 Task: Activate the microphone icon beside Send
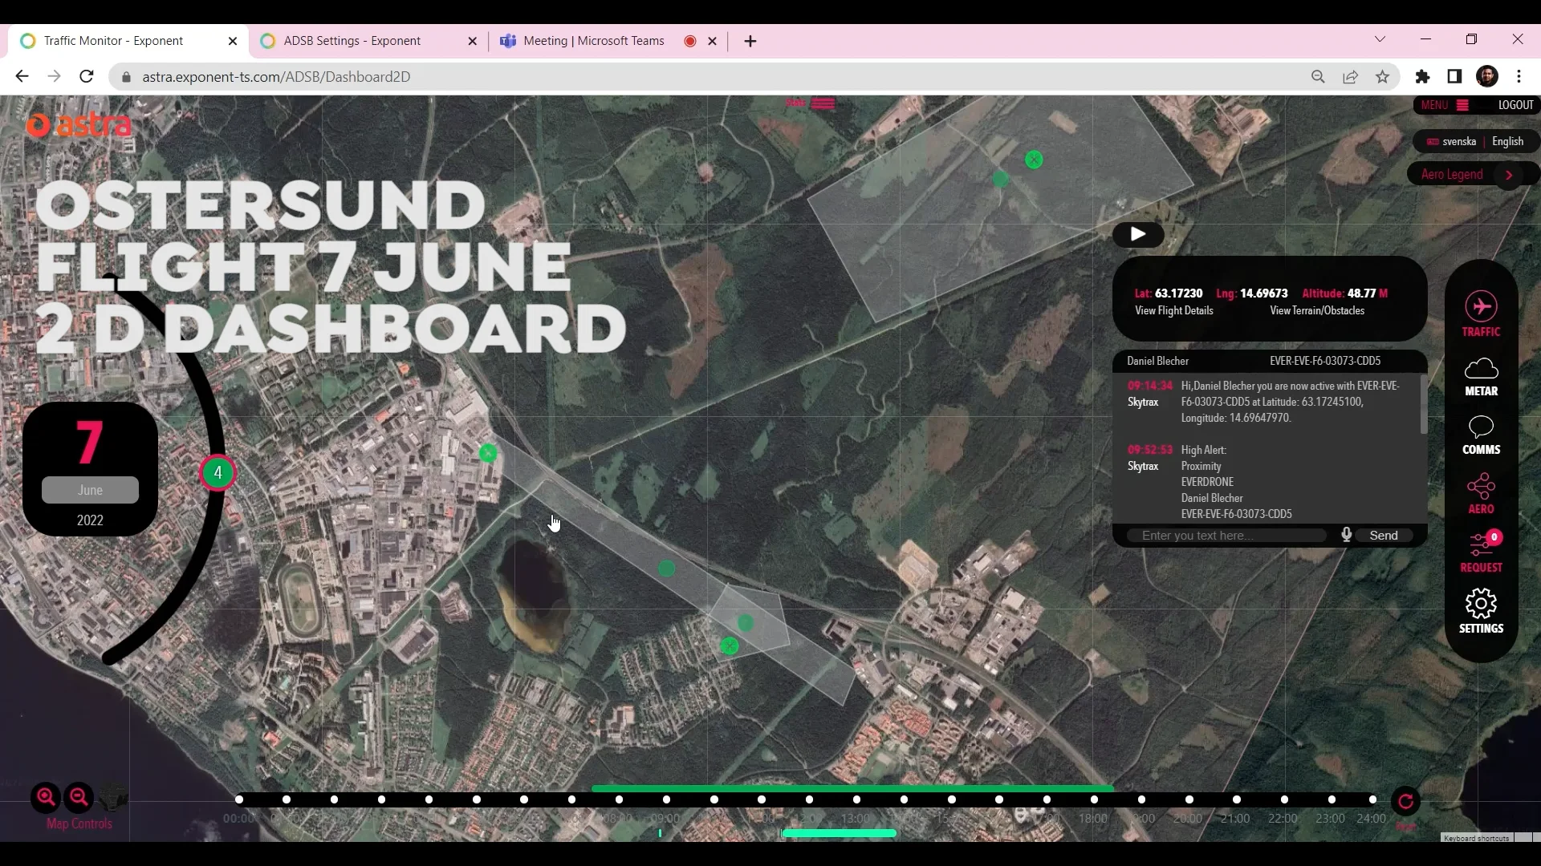(1346, 535)
